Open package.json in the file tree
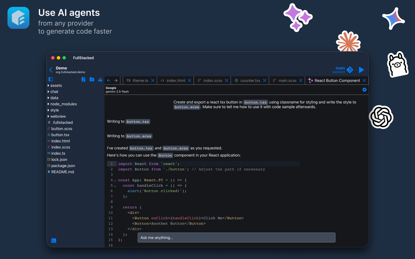415x259 pixels. point(61,166)
